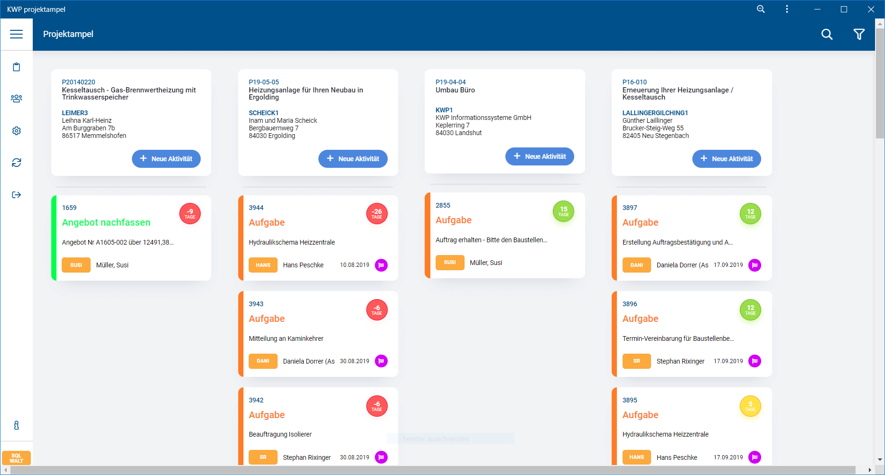Open the info icon in sidebar
885x475 pixels.
pos(17,425)
